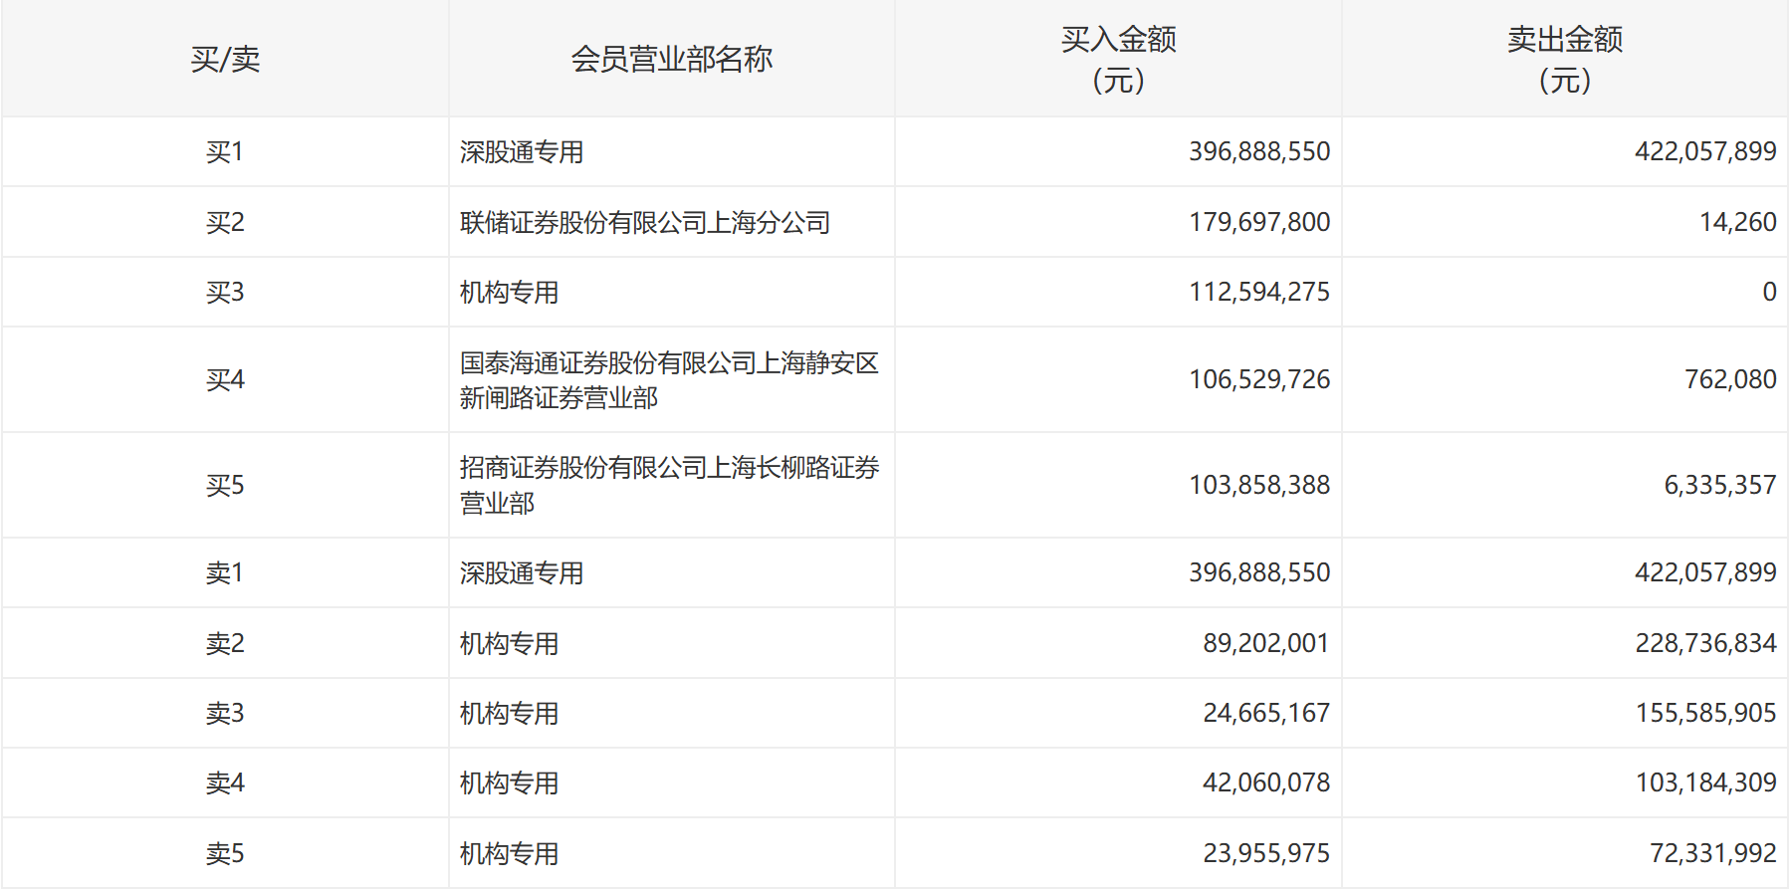Select buy amount 179,697,800

[x=1258, y=222]
